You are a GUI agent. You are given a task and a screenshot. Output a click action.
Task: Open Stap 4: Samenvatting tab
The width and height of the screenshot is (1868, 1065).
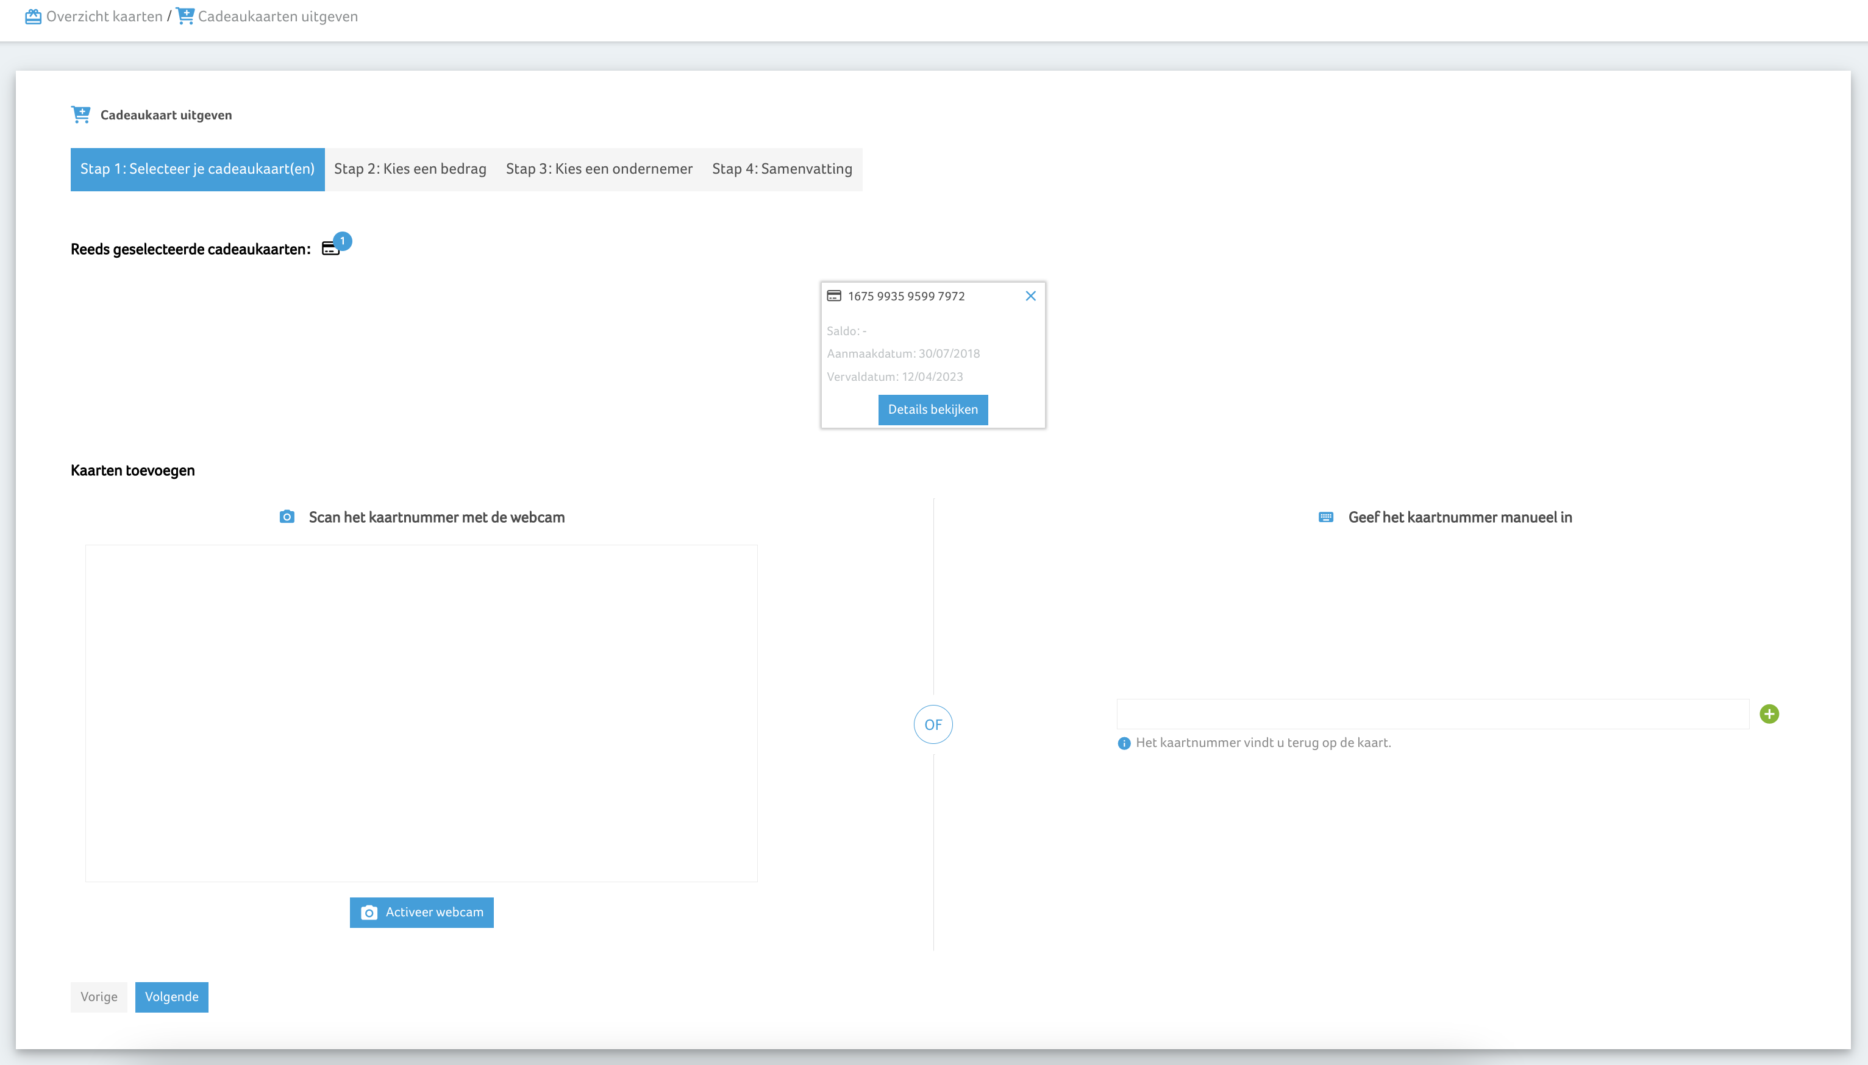click(782, 169)
